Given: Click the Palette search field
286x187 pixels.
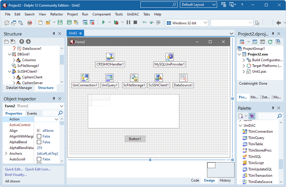Looking at the screenshot, I should pos(267,116).
